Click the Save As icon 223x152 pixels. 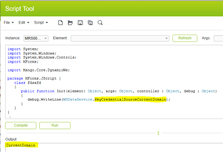(90, 23)
